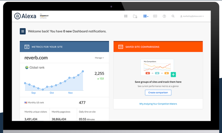This screenshot has height=133, width=222.
Task: Click the green 151 rank change
Action: [101, 79]
